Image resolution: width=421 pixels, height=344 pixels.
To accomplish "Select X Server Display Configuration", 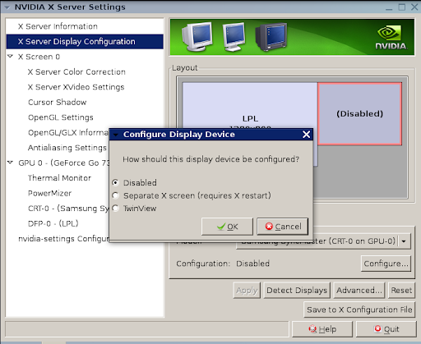I will pos(85,42).
